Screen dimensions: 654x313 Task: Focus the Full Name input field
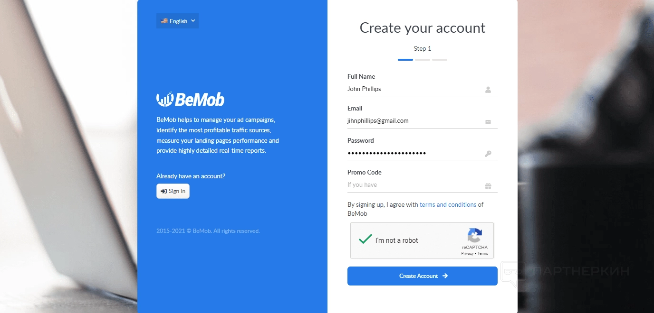(x=414, y=89)
